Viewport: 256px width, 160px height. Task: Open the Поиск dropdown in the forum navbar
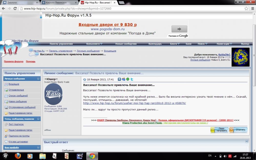click(x=202, y=44)
